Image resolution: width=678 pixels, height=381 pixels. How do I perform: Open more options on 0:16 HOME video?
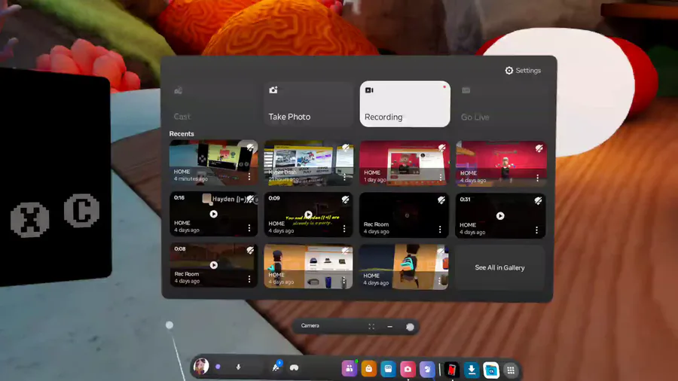click(x=249, y=228)
